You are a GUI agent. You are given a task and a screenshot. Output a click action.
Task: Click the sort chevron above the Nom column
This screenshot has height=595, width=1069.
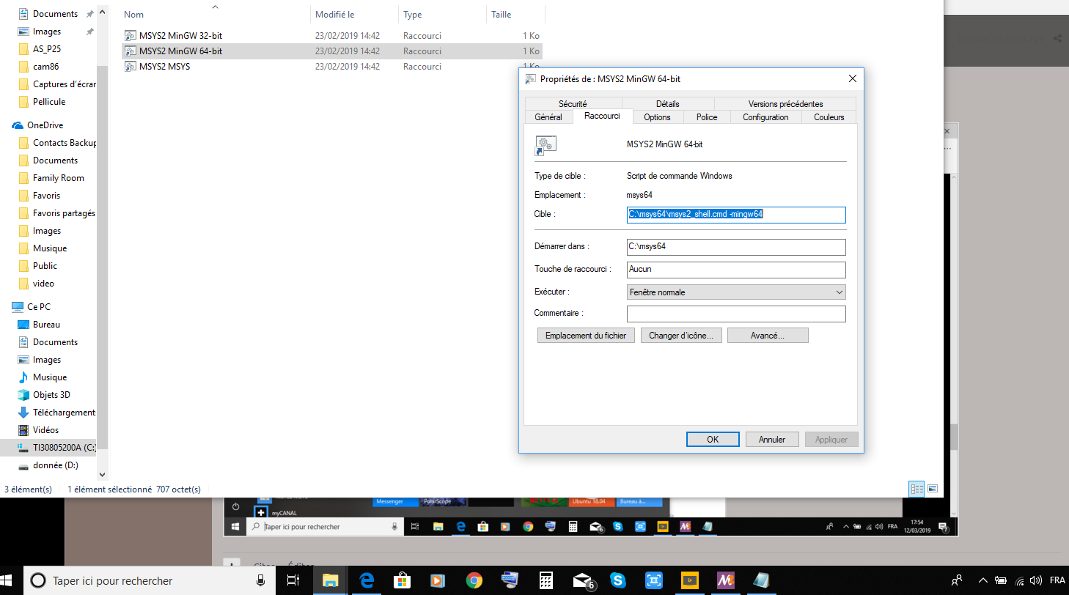pyautogui.click(x=215, y=7)
